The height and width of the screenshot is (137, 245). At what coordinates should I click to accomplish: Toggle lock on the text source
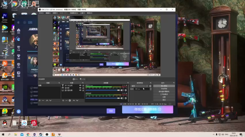tap(83, 86)
